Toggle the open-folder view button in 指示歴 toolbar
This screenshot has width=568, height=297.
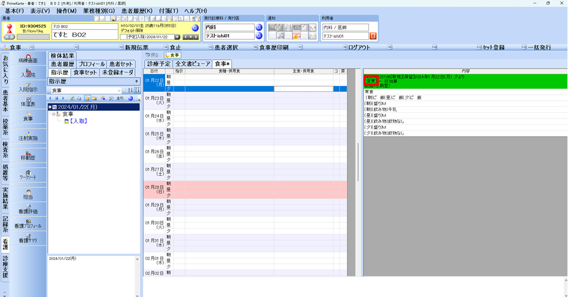pyautogui.click(x=87, y=98)
